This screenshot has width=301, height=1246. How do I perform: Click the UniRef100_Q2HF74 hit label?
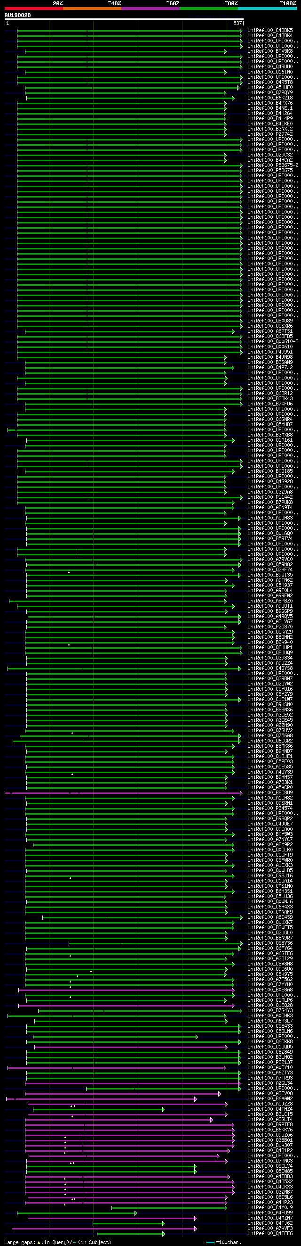[x=270, y=570]
